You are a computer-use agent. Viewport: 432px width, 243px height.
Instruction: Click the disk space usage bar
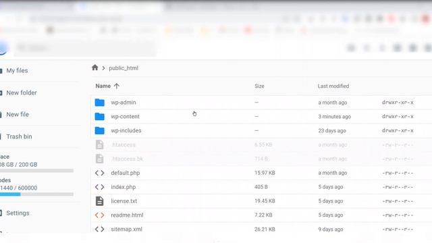point(36,171)
